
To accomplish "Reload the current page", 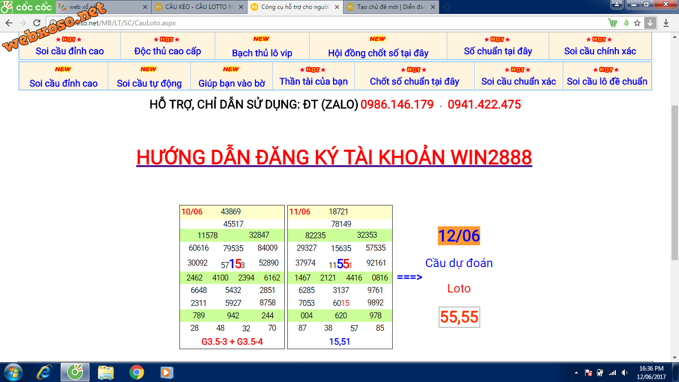I will pos(37,23).
